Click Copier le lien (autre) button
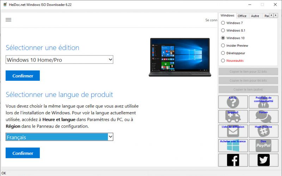The height and width of the screenshot is (176, 282). [248, 90]
